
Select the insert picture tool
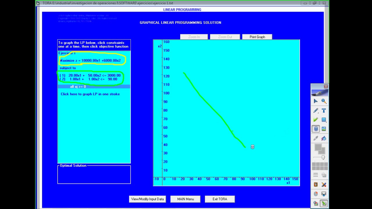point(324,129)
